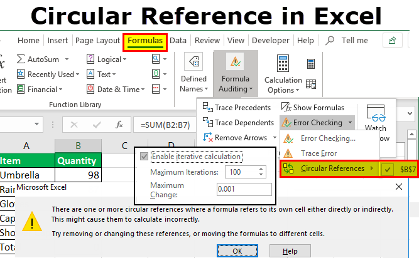This screenshot has width=419, height=258.
Task: Open the Error Checking split arrow
Action: [x=350, y=123]
